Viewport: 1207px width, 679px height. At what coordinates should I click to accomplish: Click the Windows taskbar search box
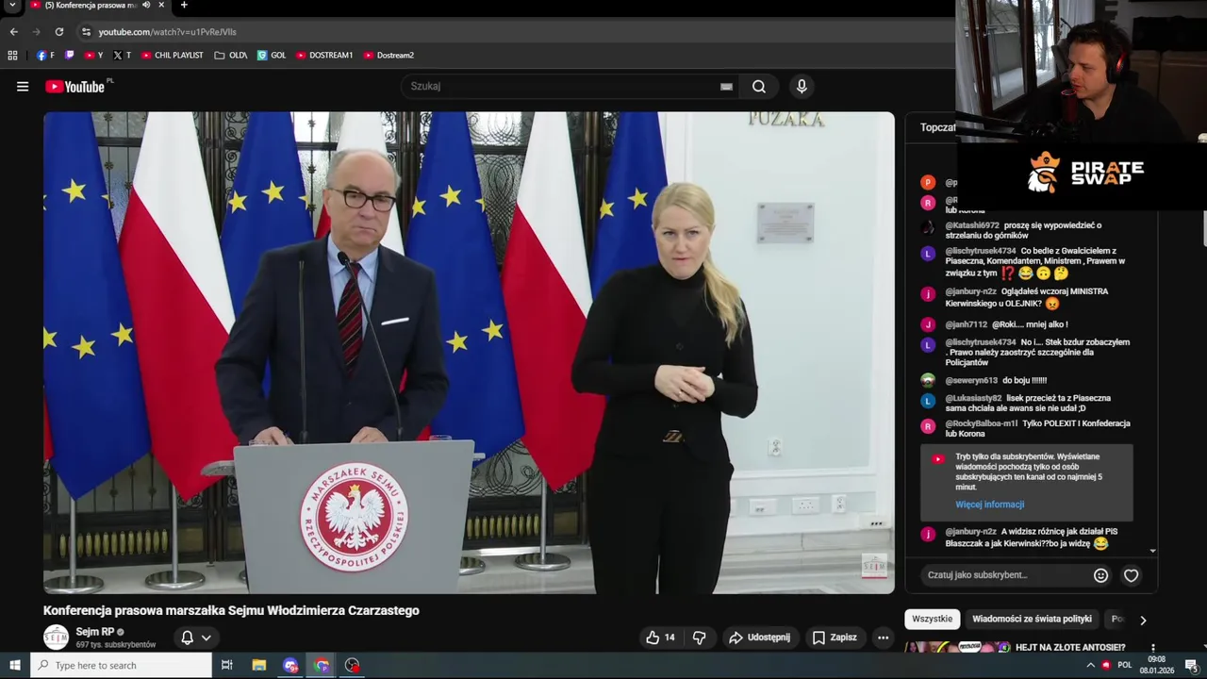[121, 665]
